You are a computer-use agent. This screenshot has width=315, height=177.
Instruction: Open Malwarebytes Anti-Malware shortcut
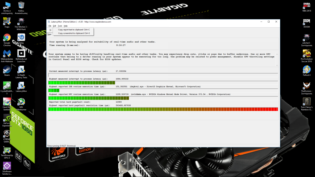pyautogui.click(x=7, y=56)
